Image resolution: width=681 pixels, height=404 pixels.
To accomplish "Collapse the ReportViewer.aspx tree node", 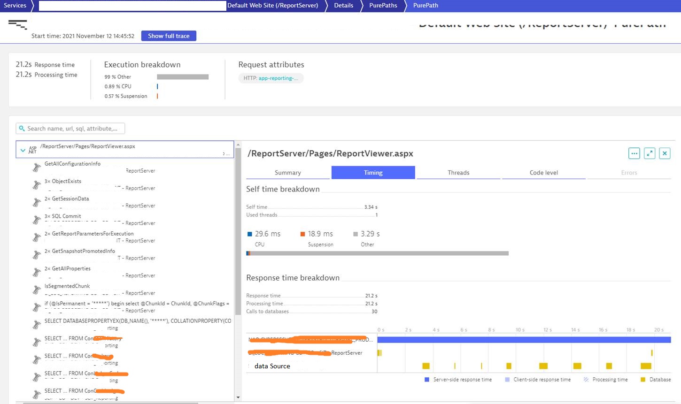I will (23, 149).
